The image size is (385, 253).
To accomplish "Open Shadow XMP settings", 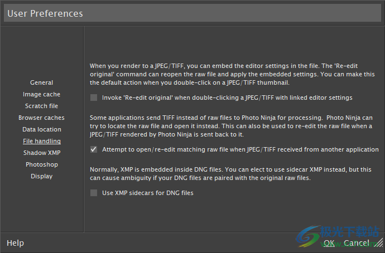I will [42, 153].
